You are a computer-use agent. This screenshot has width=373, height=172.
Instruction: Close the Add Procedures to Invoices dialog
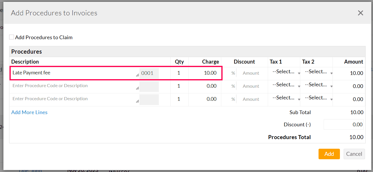coord(360,13)
